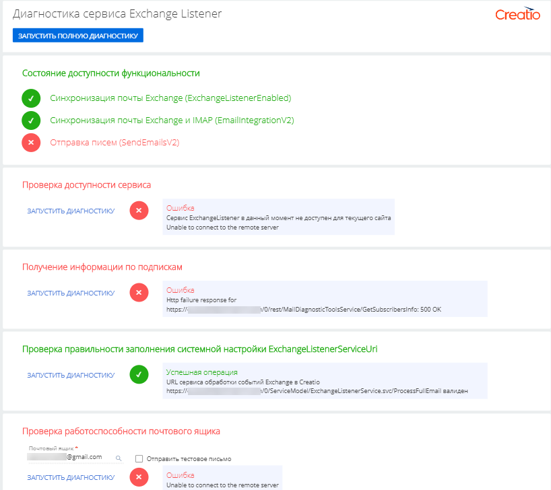The height and width of the screenshot is (490, 551).
Task: Click green checkmark icon beside ExchangeListenerEnabled
Action: coord(31,98)
